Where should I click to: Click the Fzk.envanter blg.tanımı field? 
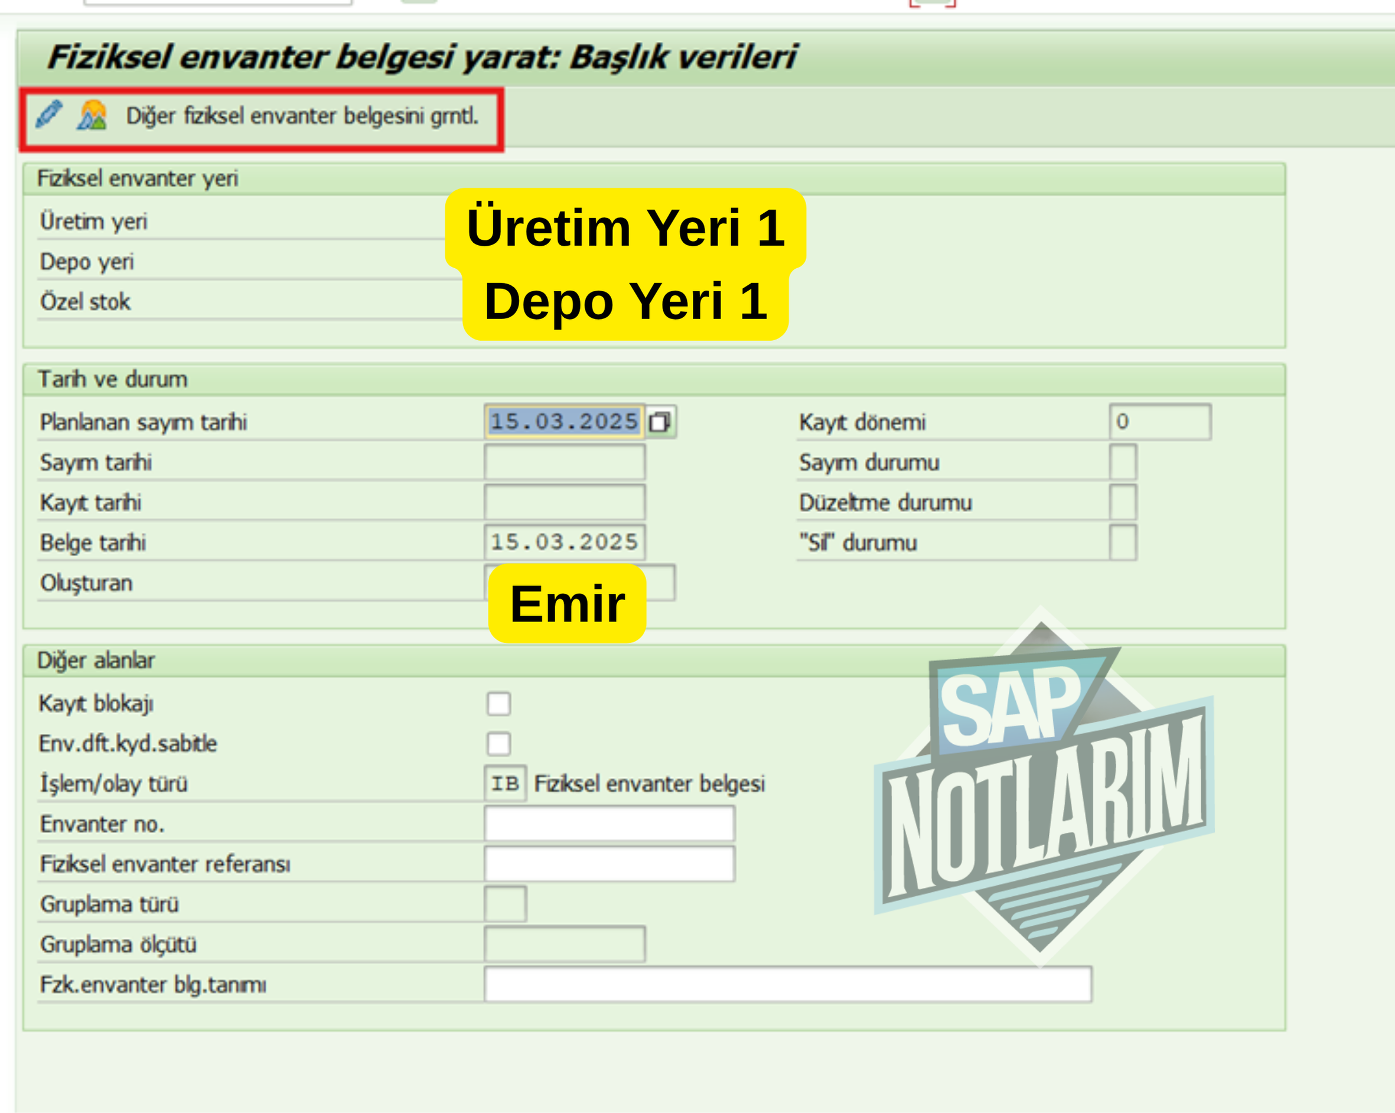pyautogui.click(x=788, y=984)
